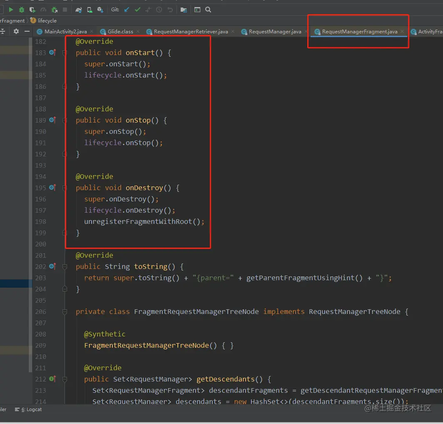Place cursor on lifecycle.onDestroy() call

tap(129, 211)
